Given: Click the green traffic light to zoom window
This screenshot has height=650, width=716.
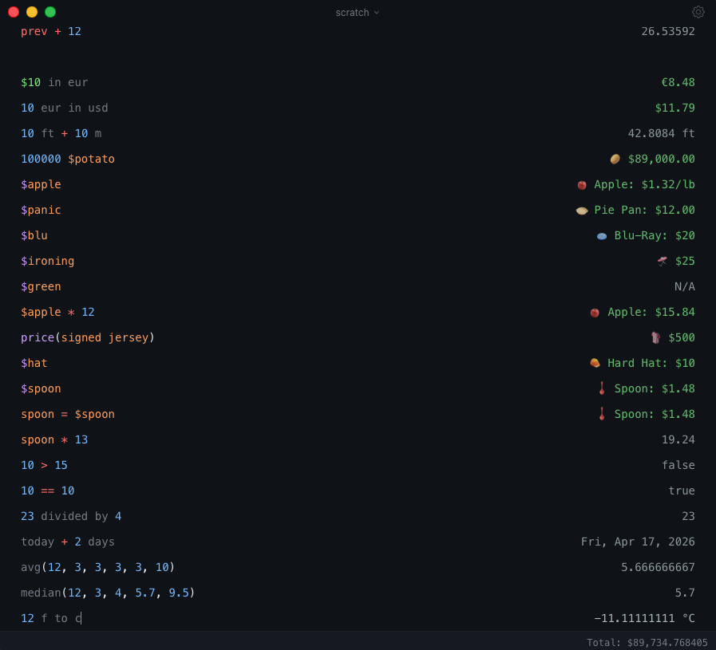Looking at the screenshot, I should [x=50, y=12].
